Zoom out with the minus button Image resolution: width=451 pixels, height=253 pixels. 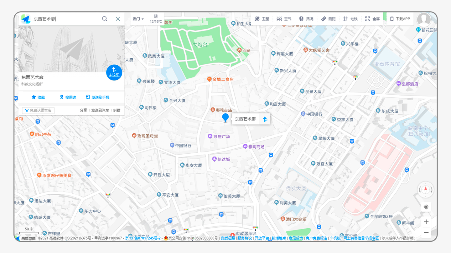click(426, 233)
